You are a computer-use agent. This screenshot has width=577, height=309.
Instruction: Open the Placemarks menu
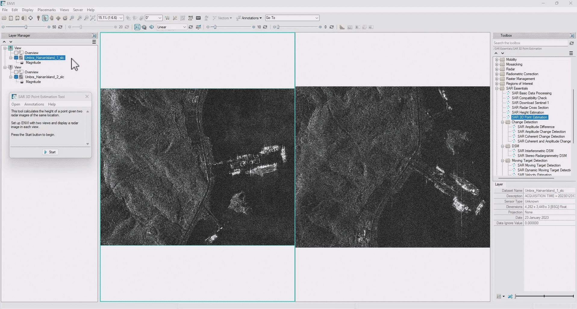[x=46, y=10]
